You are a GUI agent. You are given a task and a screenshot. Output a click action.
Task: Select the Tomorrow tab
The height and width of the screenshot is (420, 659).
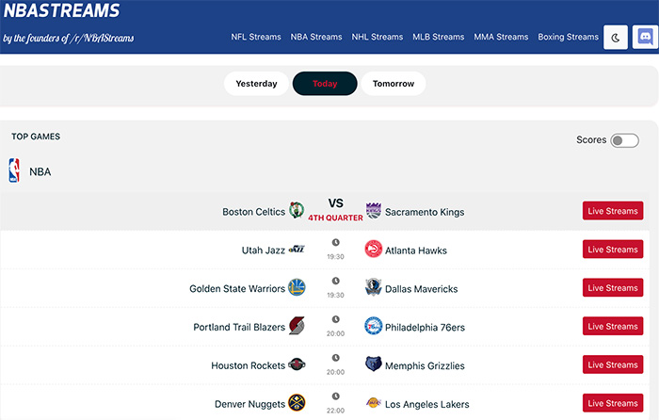393,84
